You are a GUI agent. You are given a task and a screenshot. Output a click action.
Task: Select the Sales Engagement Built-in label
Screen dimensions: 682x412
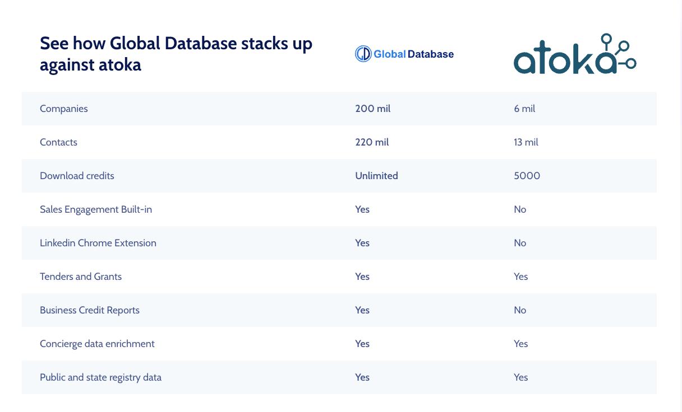(96, 209)
